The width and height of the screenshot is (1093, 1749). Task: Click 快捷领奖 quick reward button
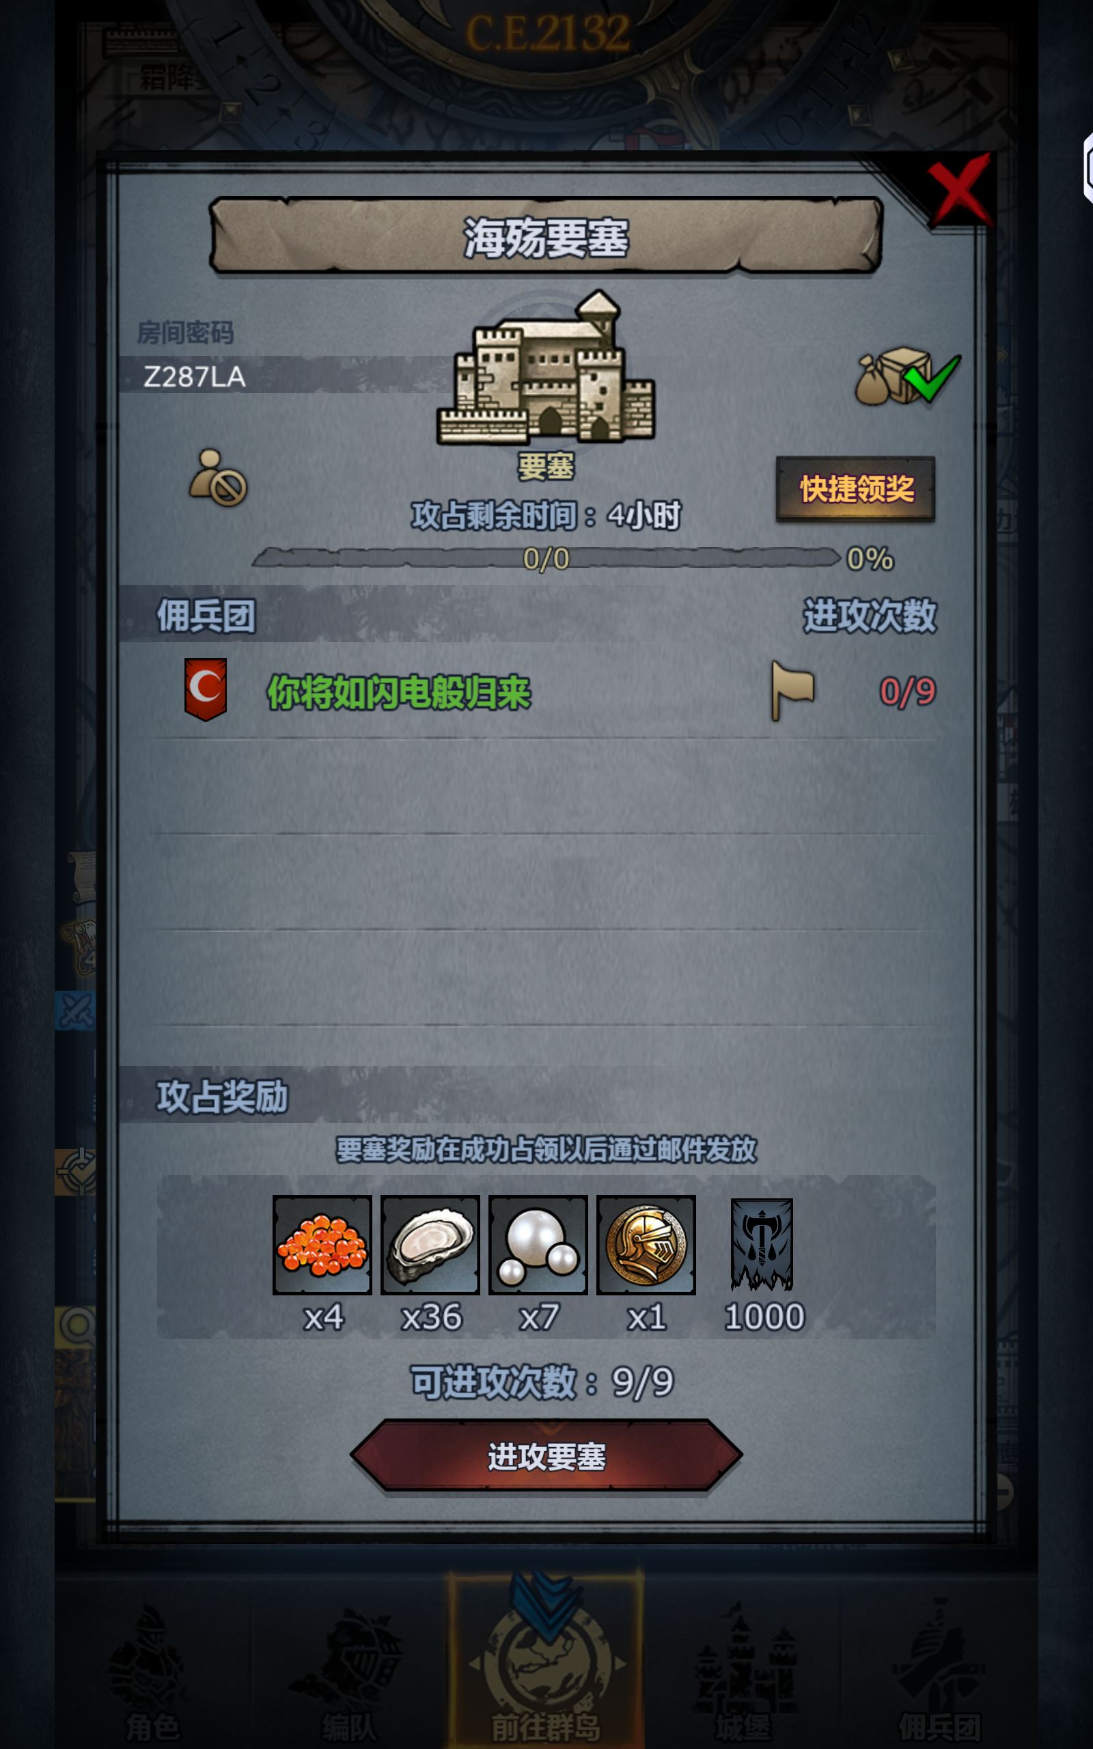coord(855,488)
